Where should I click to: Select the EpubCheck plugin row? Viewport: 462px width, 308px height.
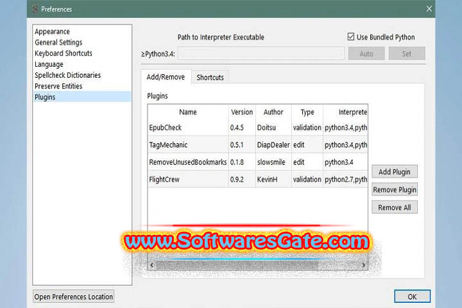(x=188, y=128)
